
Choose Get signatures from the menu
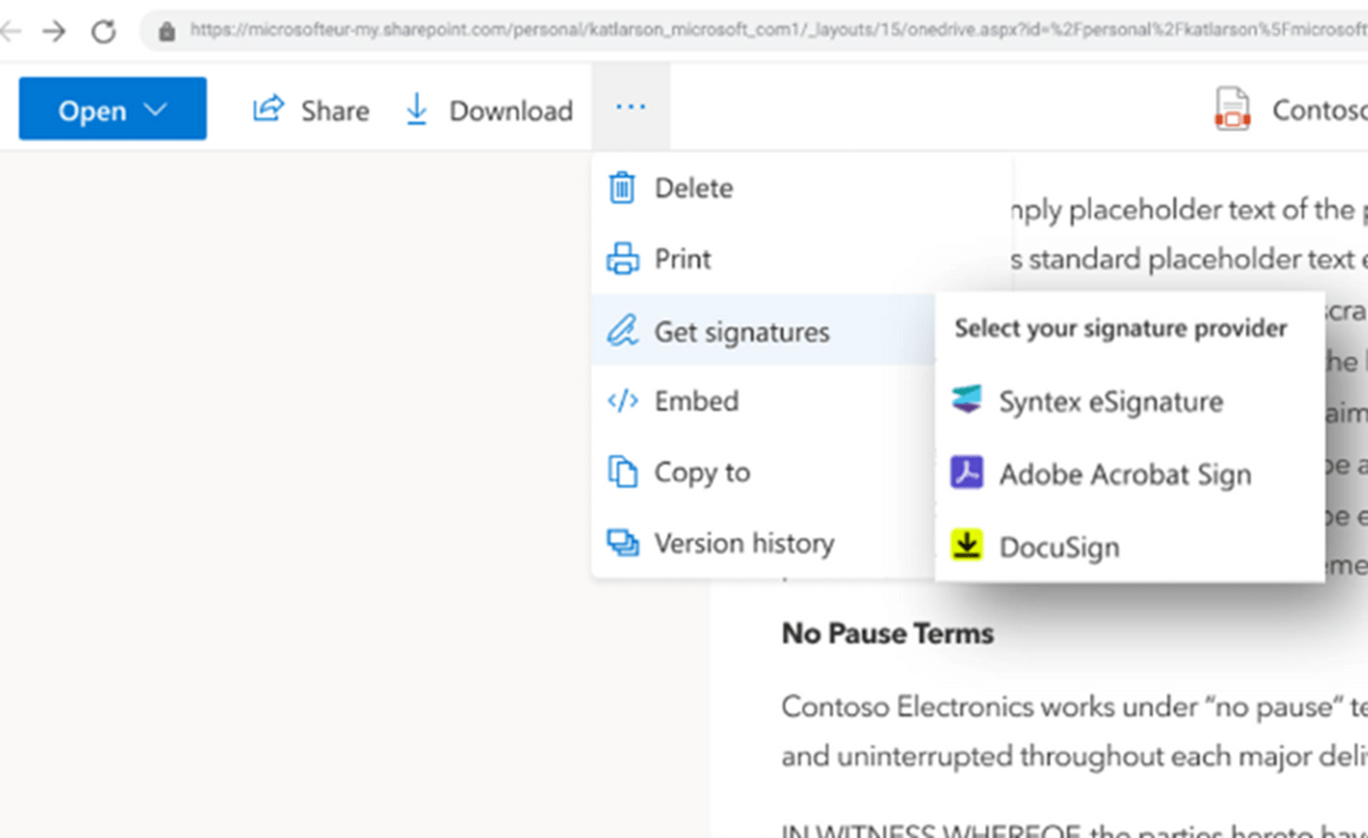click(741, 330)
